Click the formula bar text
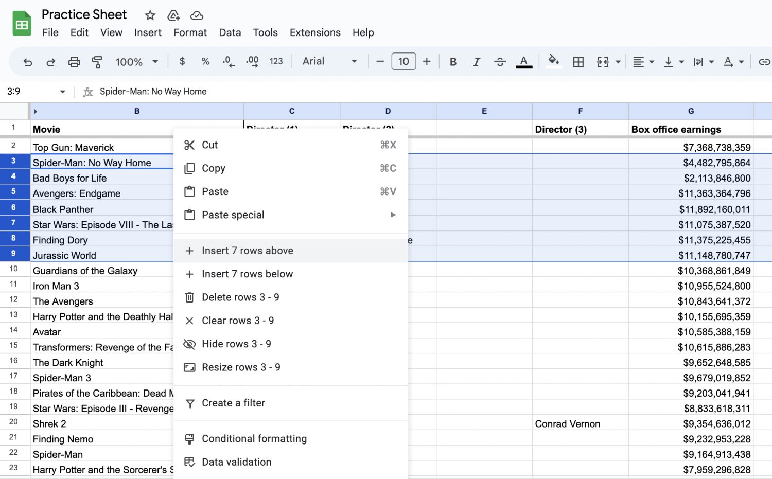772x479 pixels. [x=153, y=92]
